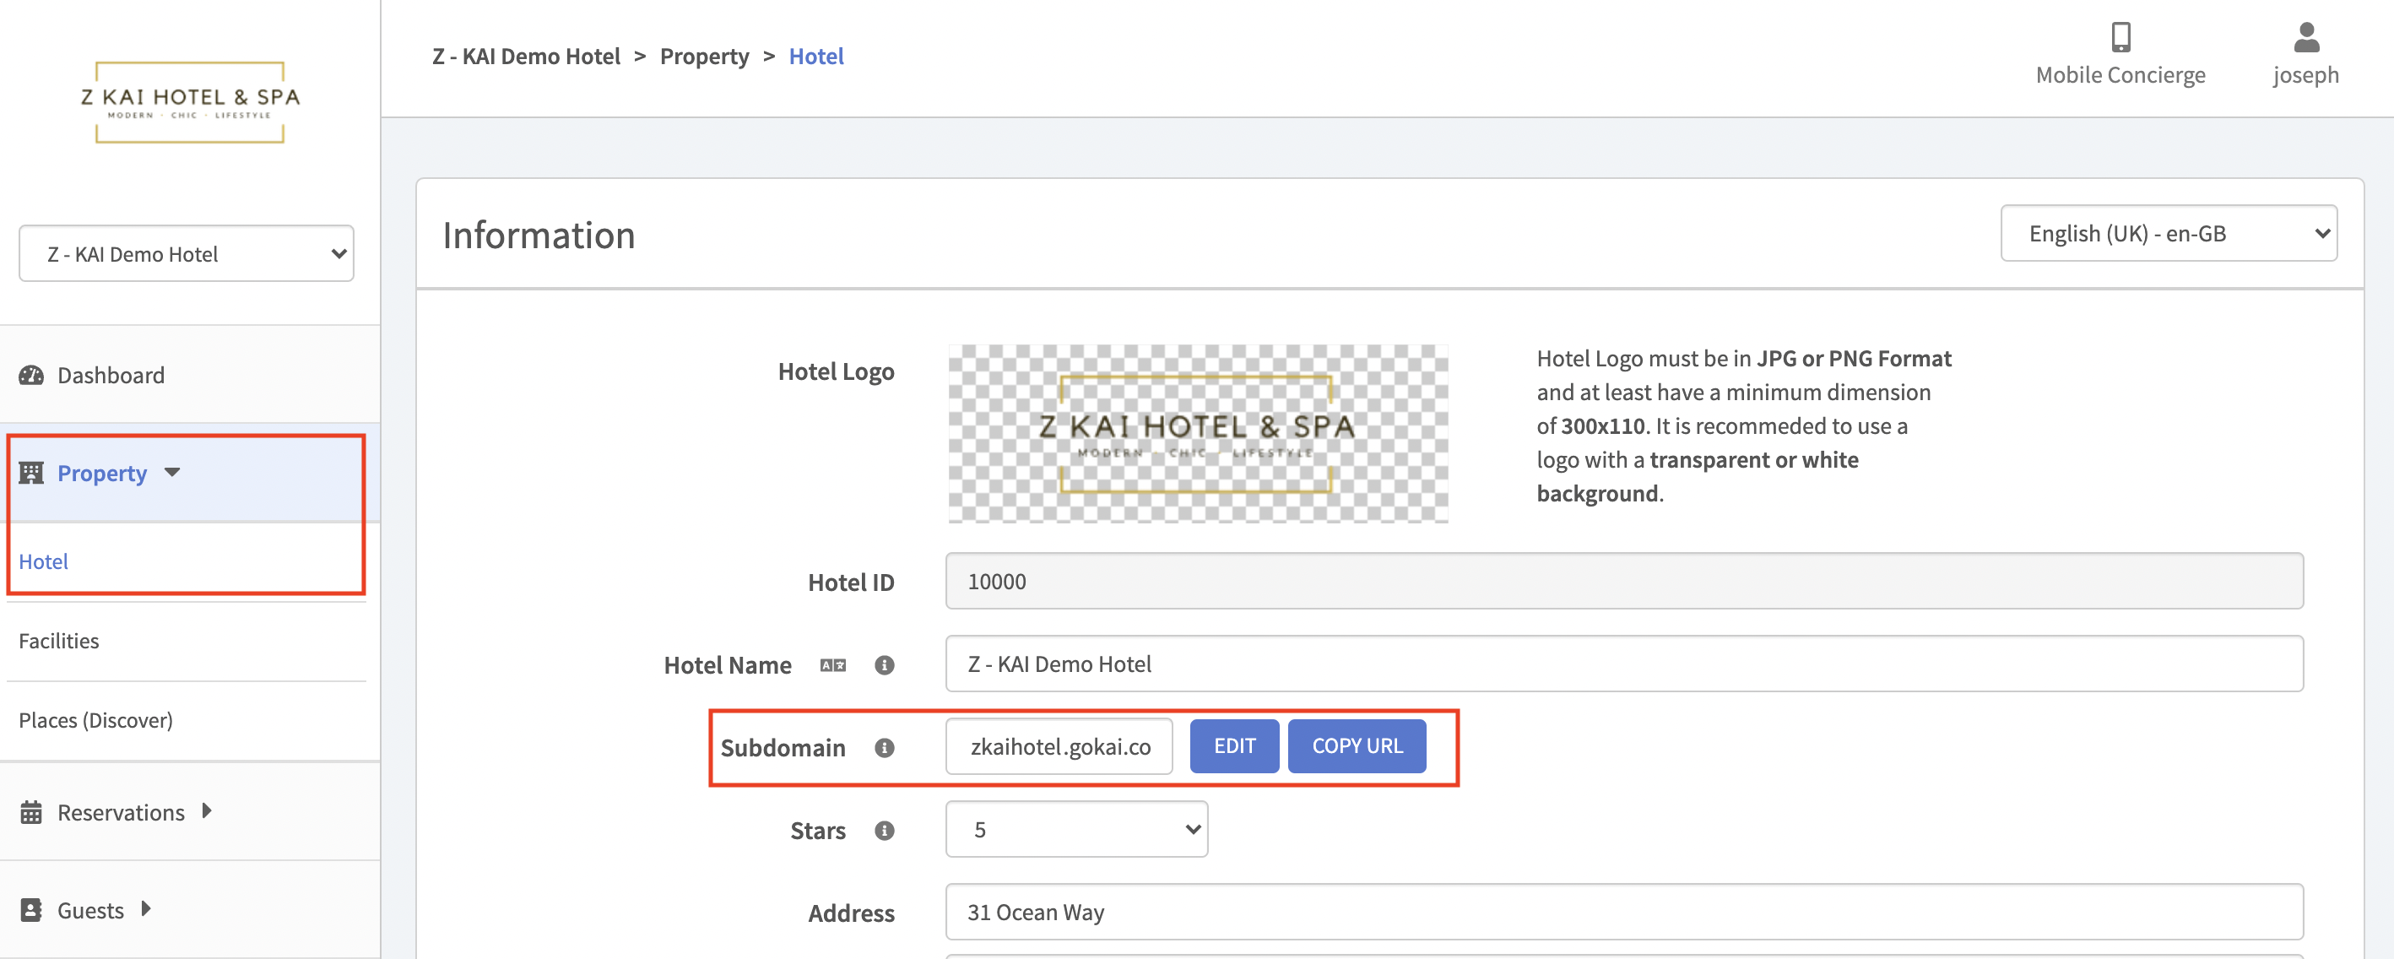The image size is (2394, 959).
Task: Click the Stars info icon
Action: click(x=884, y=831)
